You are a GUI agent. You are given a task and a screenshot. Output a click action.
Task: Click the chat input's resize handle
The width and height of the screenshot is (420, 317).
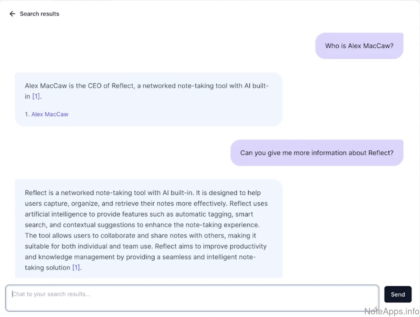point(376,308)
